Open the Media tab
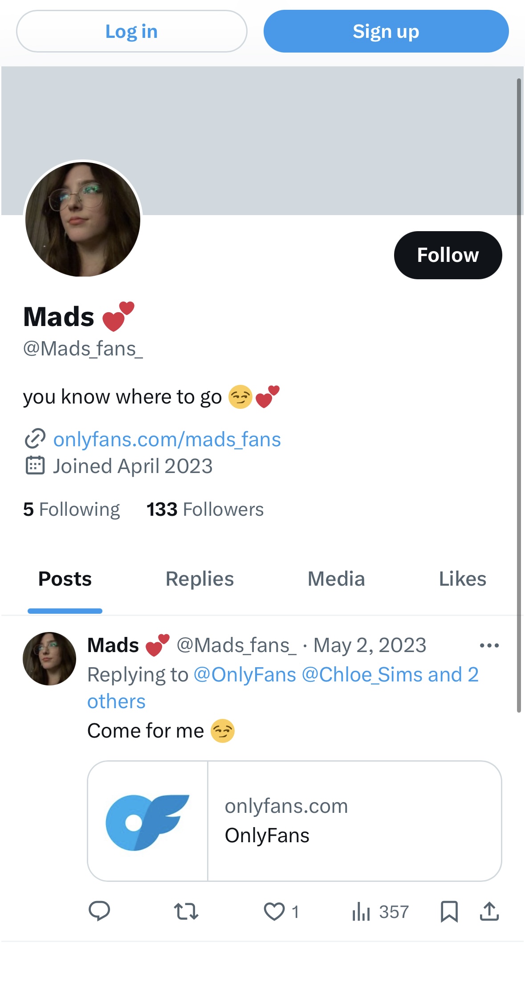Image resolution: width=525 pixels, height=991 pixels. point(336,579)
